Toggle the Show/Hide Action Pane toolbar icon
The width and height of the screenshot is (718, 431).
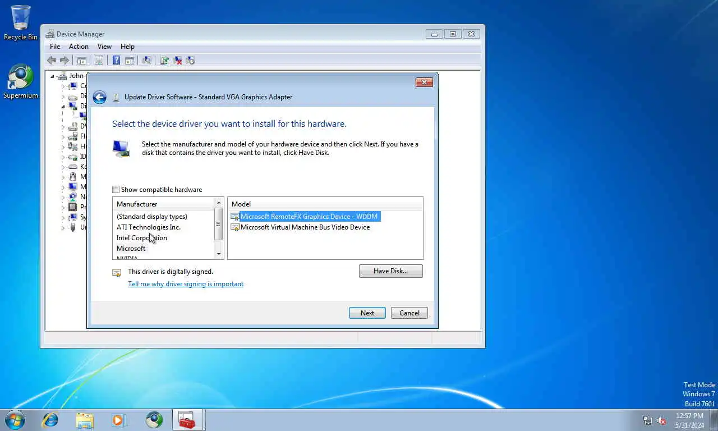(129, 61)
